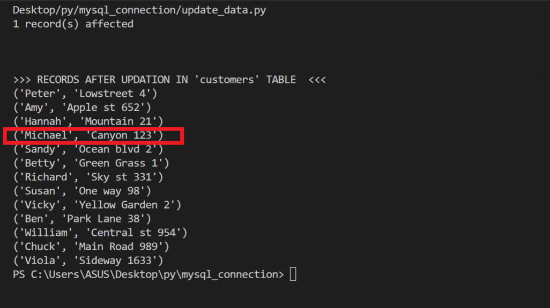This screenshot has width=550, height=308.
Task: Click the PS prompt path text
Action: [x=148, y=274]
